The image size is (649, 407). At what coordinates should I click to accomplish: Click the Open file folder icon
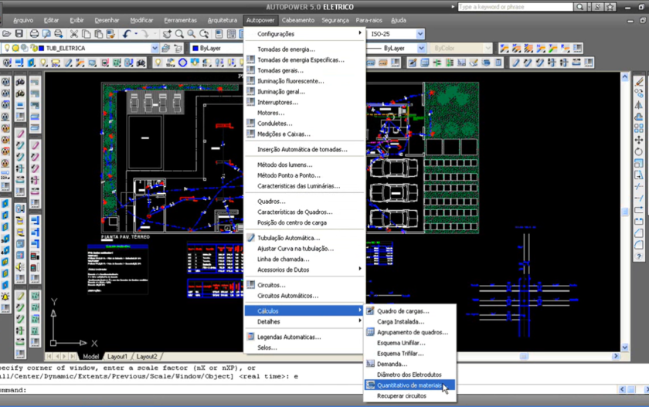(7, 34)
